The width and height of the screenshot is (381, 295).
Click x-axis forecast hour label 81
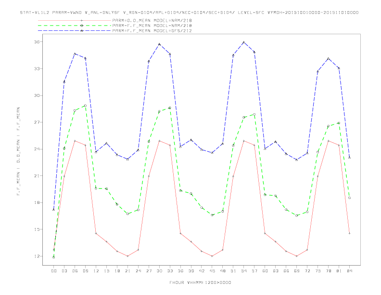pyautogui.click(x=339, y=271)
